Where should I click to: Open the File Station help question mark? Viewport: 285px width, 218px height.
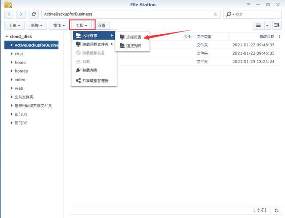click(x=248, y=5)
